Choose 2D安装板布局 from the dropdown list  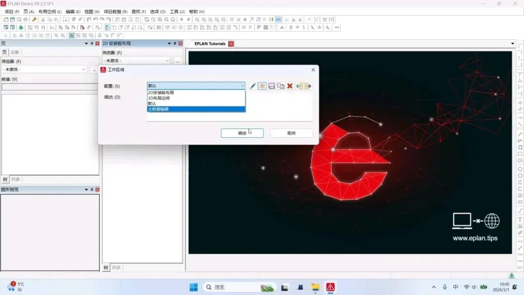196,93
